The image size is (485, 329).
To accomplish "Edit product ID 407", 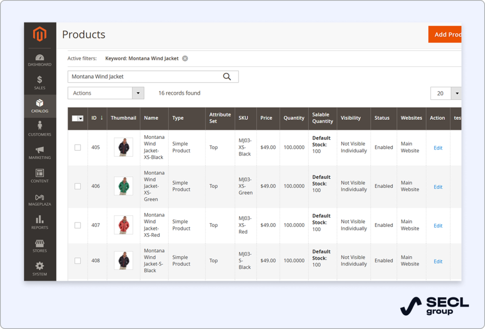I will click(437, 225).
